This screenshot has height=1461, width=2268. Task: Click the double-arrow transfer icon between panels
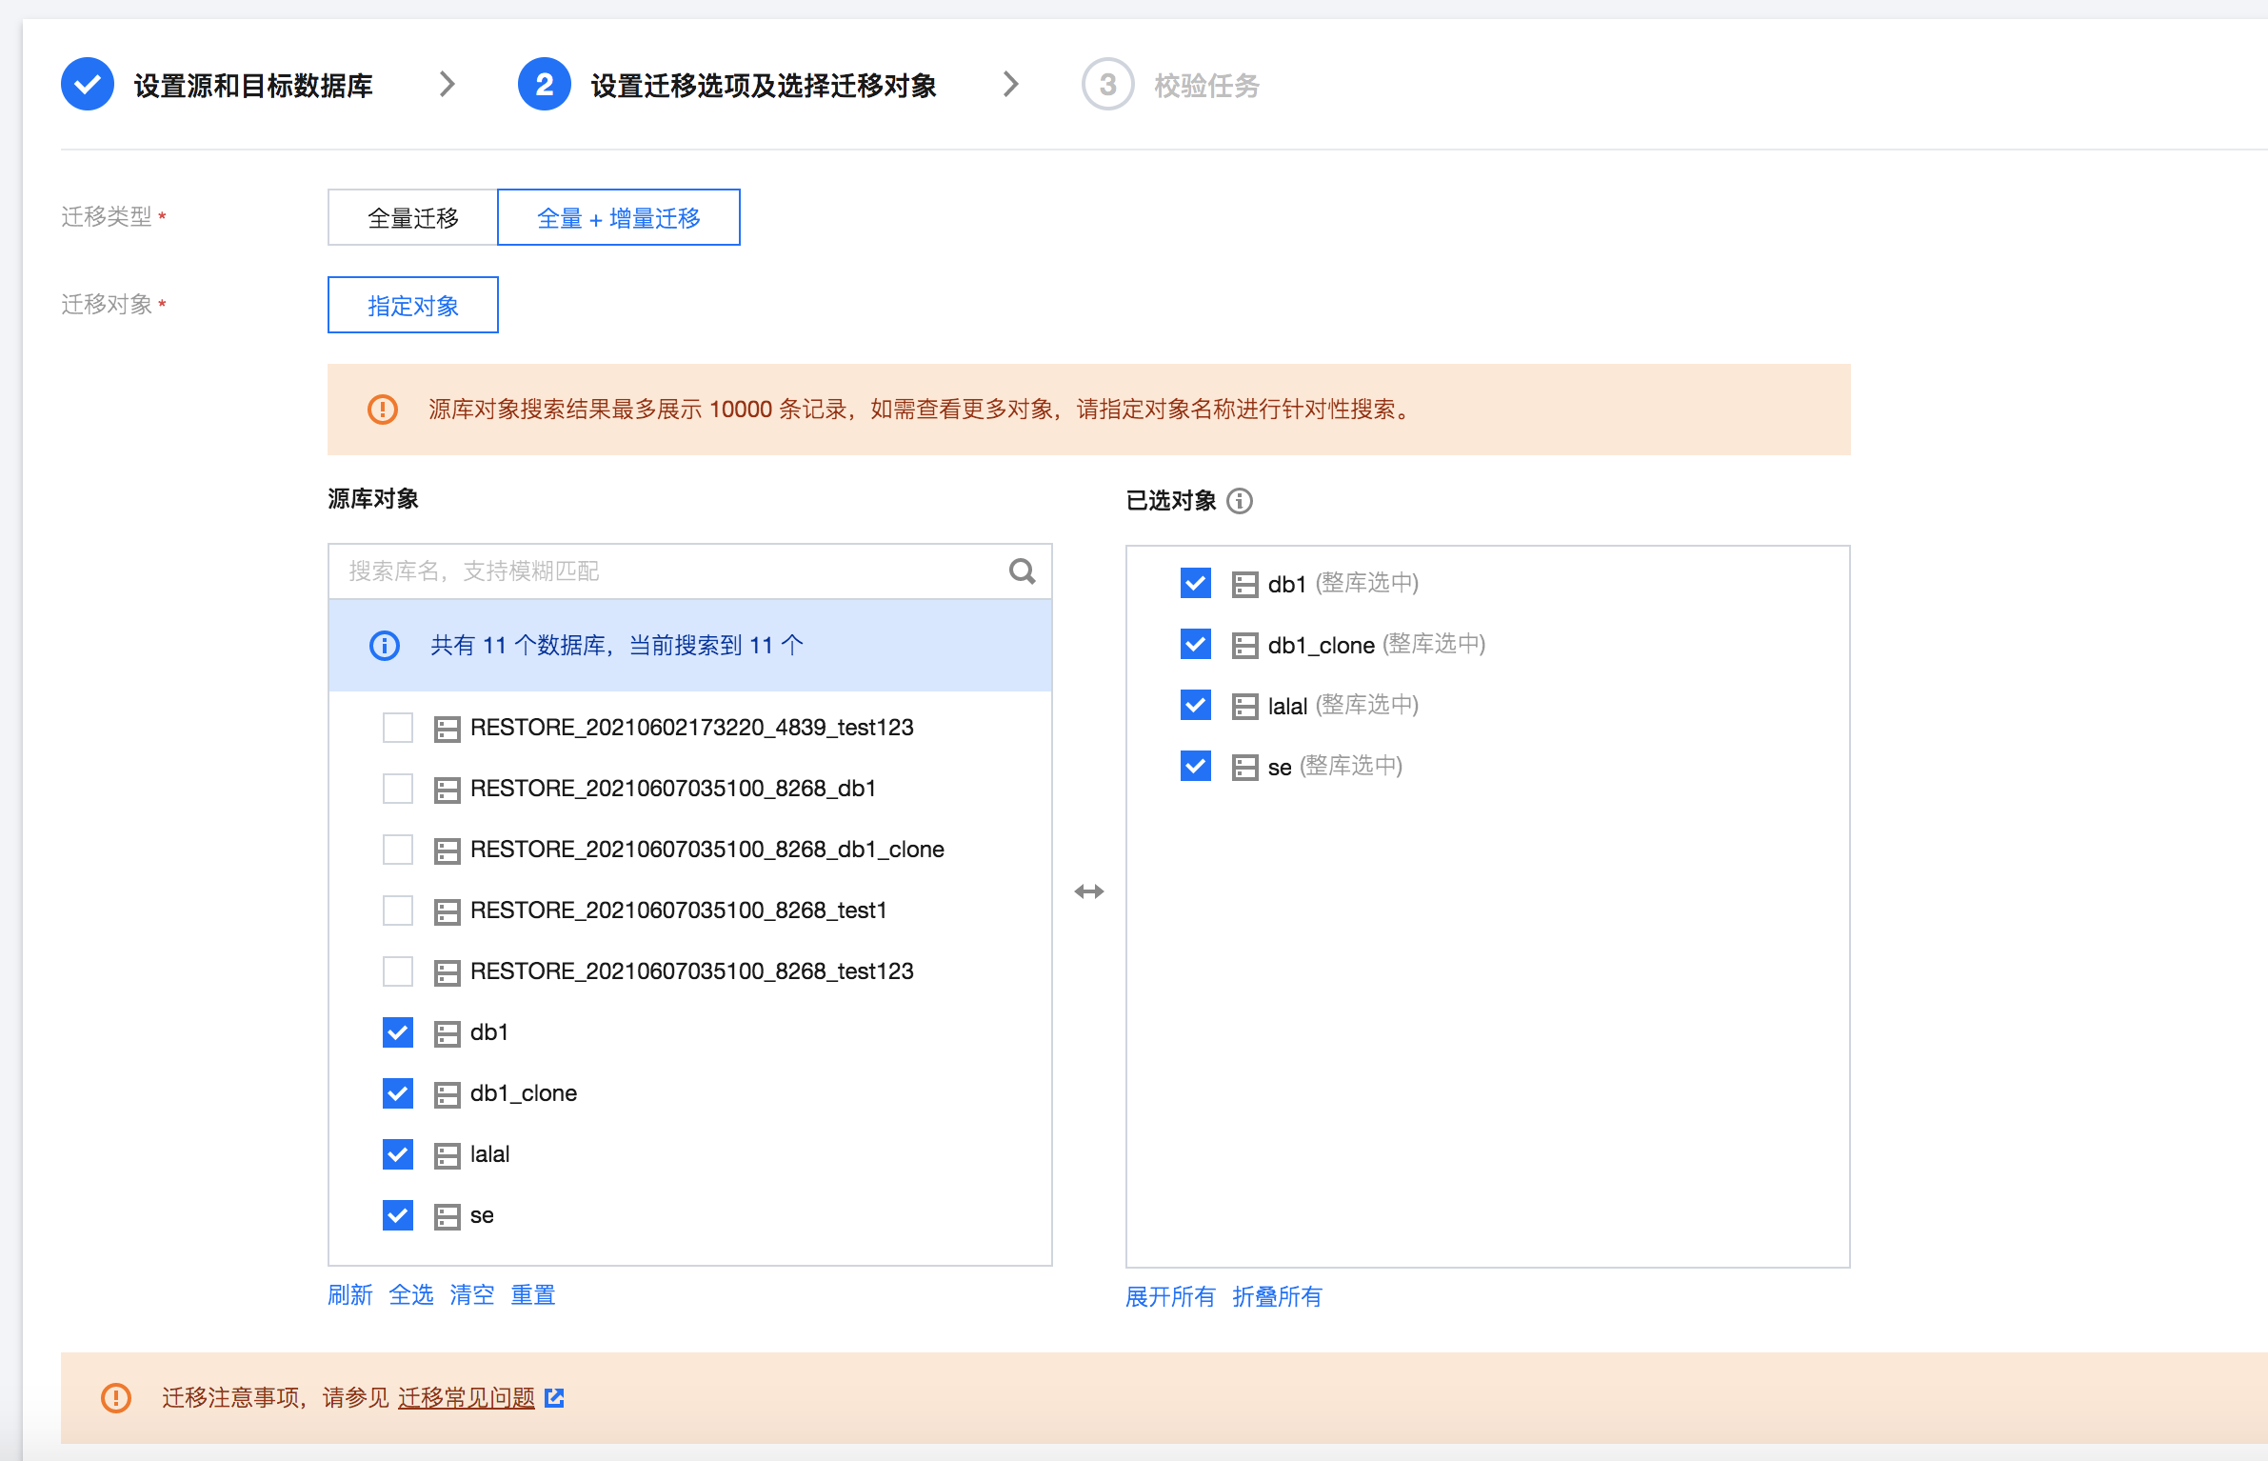1088,891
